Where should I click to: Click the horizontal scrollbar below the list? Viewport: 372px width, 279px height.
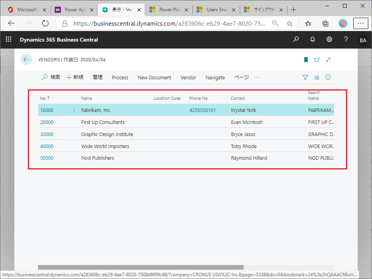[141, 267]
